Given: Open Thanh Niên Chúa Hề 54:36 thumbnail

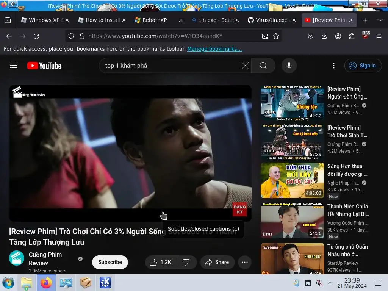Looking at the screenshot, I should point(292,221).
